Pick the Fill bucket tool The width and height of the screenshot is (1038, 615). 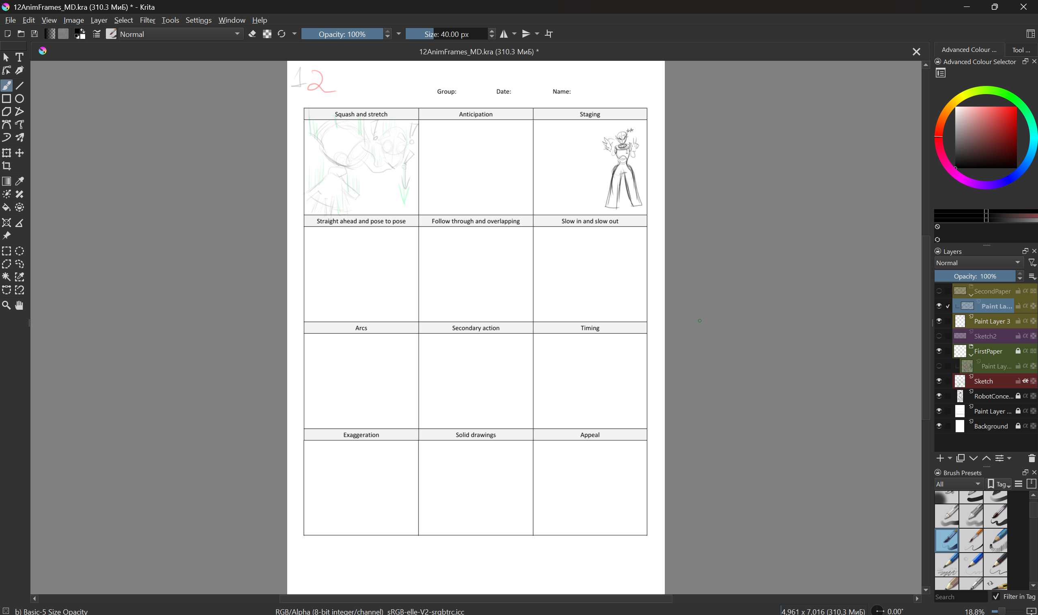(6, 207)
